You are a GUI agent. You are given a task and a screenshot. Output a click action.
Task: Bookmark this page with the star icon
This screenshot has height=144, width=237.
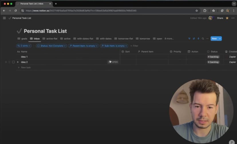(196, 11)
